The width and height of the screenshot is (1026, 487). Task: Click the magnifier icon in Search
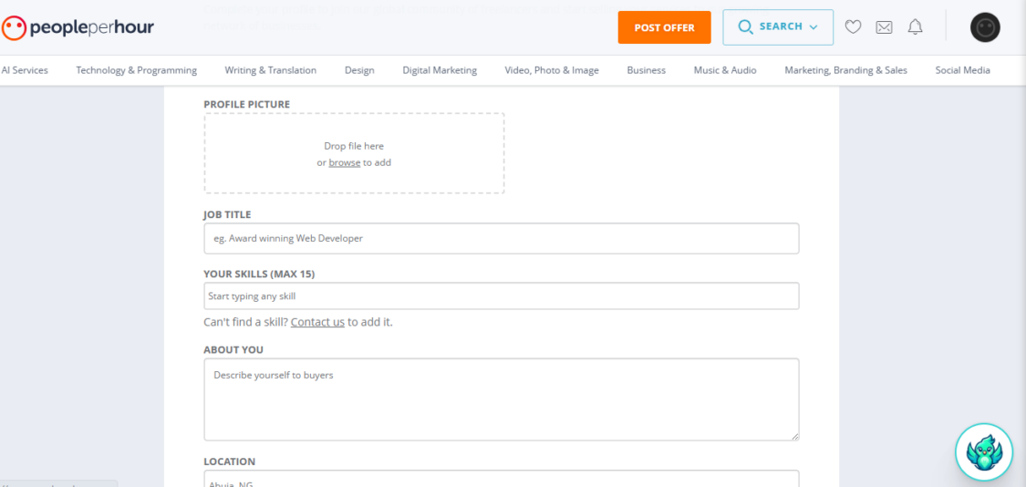coord(745,26)
